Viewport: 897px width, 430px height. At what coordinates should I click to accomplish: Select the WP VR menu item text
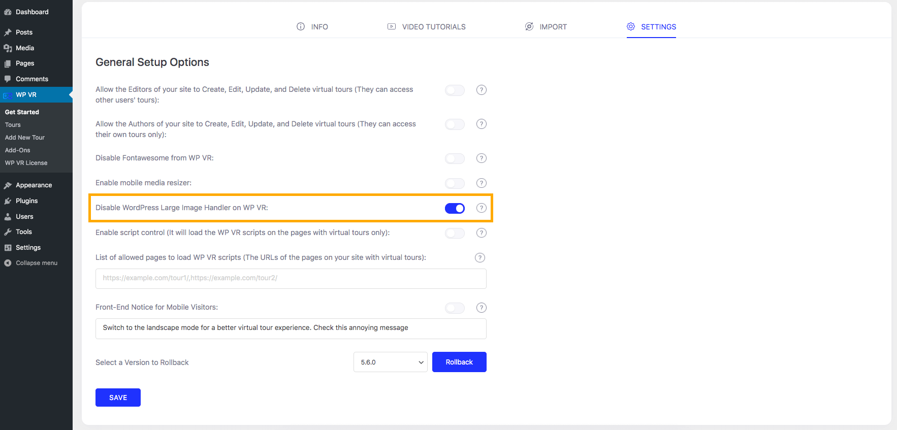tap(26, 95)
